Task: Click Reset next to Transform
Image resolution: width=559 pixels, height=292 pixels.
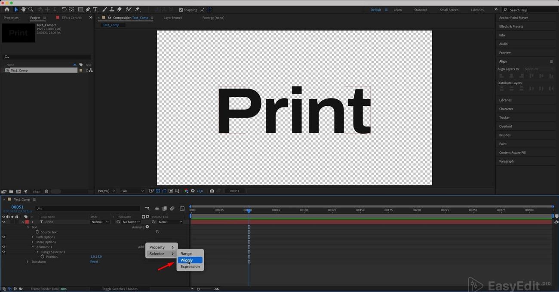Action: [x=94, y=261]
